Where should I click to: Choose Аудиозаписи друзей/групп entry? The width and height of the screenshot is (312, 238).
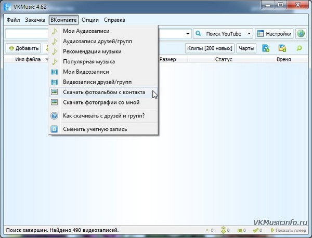[103, 42]
